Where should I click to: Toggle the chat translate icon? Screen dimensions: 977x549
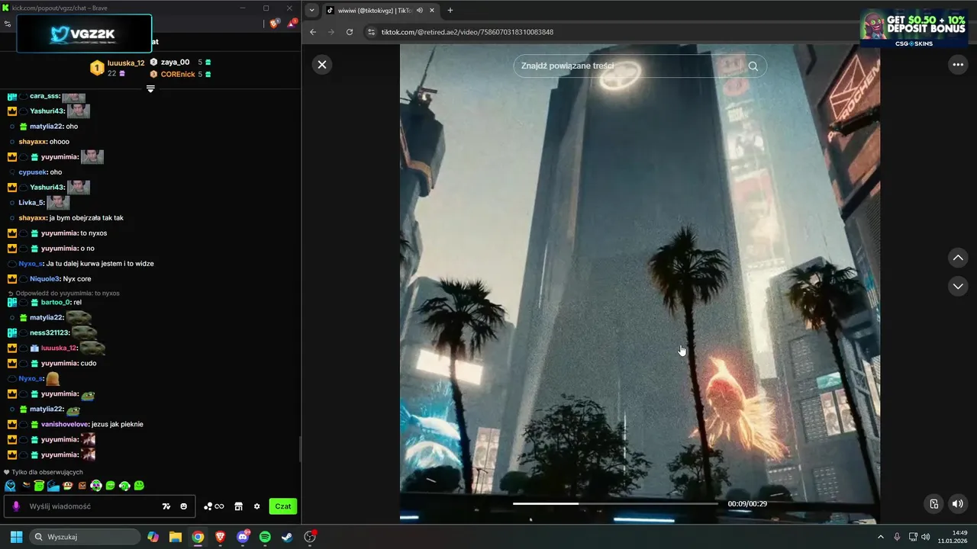[x=166, y=506]
